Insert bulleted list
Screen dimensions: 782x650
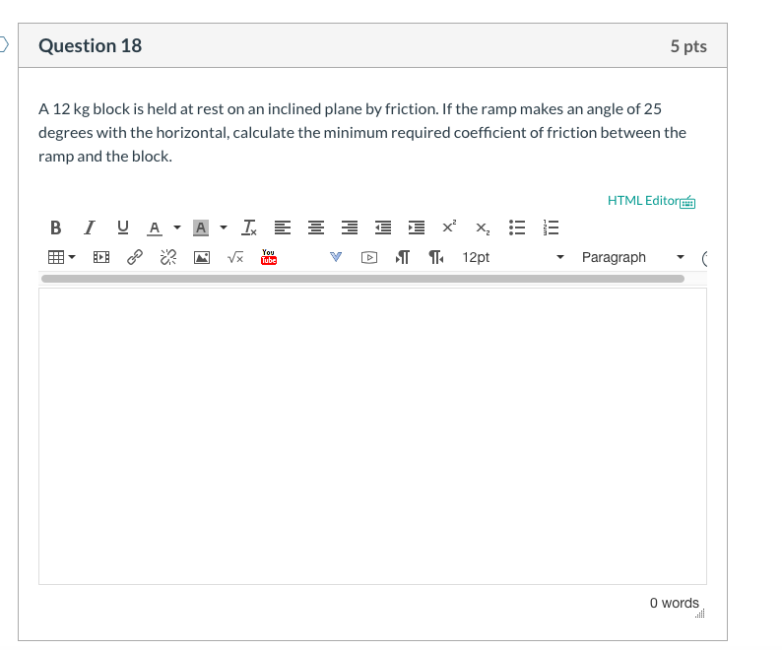(x=517, y=227)
